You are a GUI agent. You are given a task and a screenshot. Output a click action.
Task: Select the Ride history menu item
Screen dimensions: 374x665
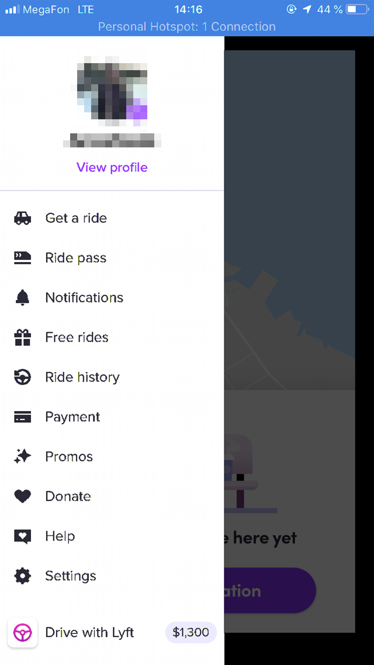pos(112,377)
